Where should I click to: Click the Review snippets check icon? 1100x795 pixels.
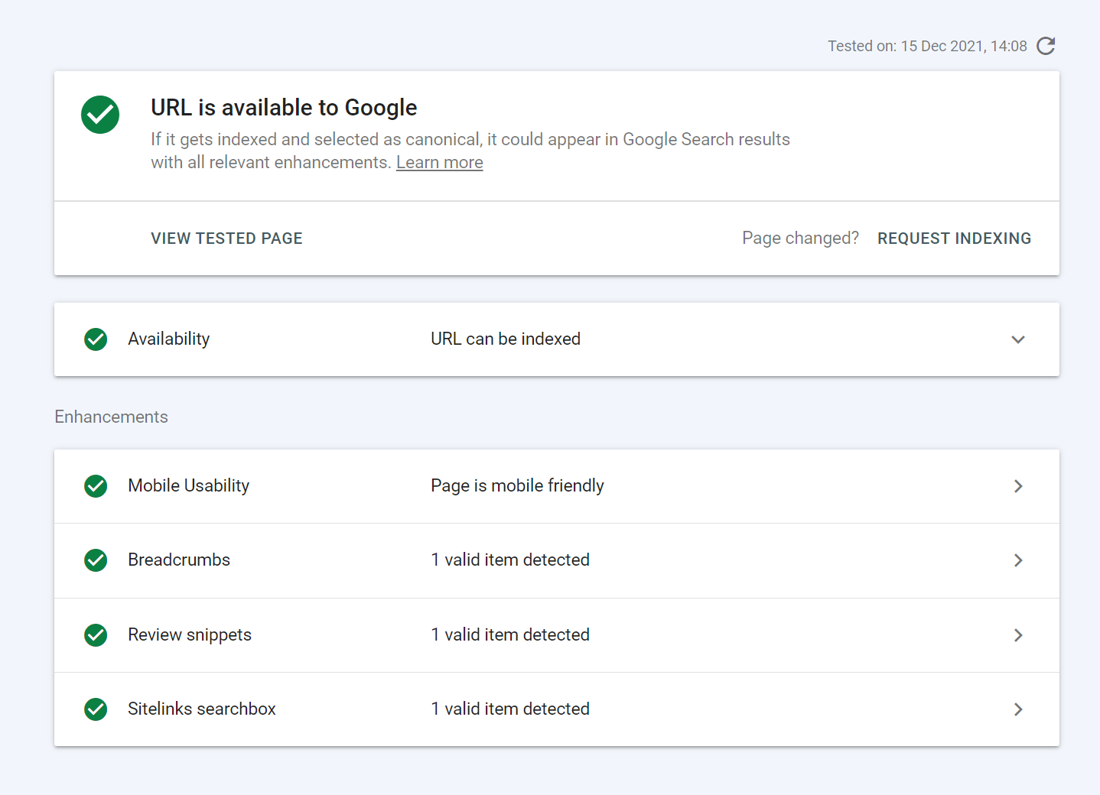96,635
